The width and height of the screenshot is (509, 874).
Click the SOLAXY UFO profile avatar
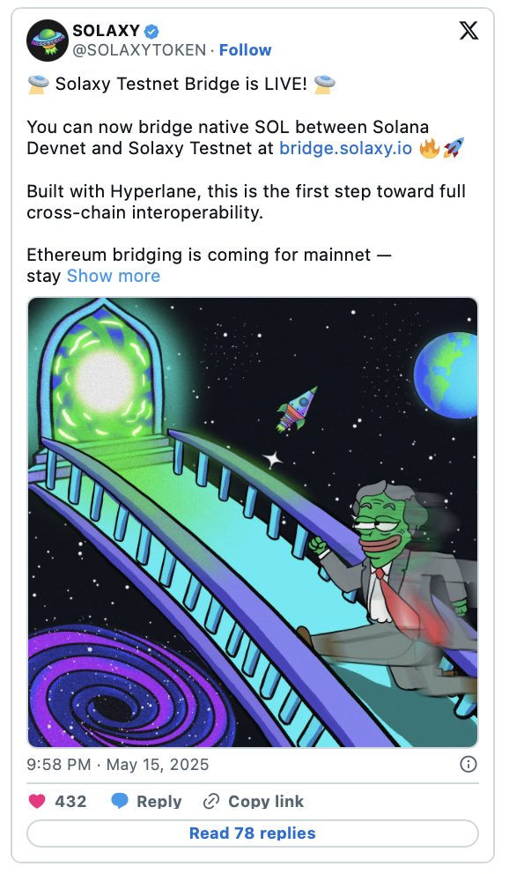(48, 41)
